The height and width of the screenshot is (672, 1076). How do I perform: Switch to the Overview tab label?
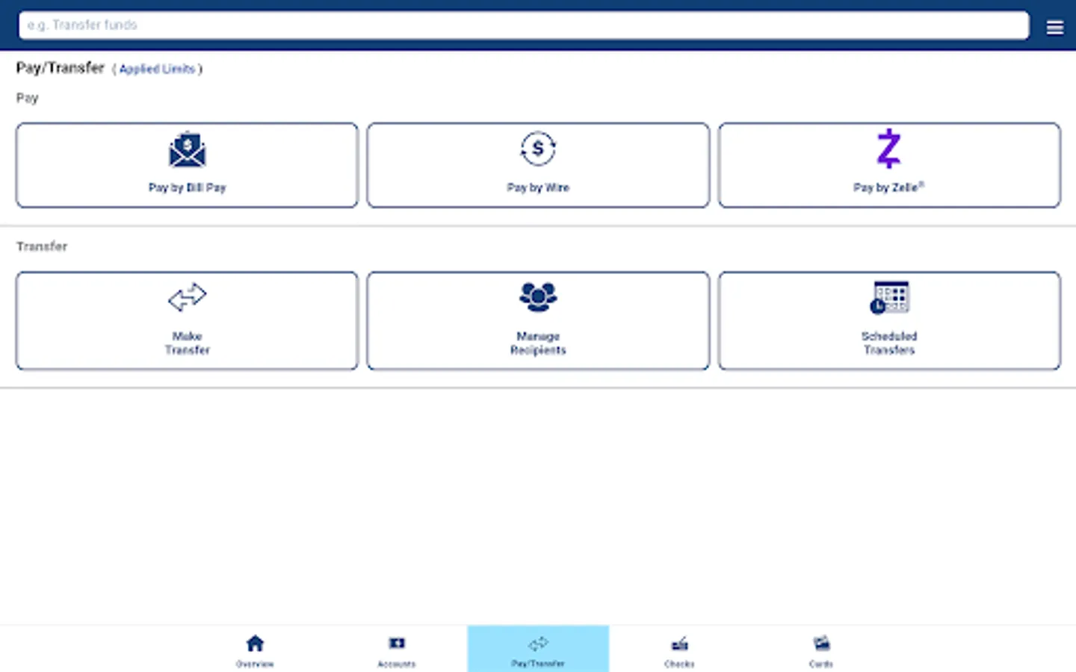point(255,664)
